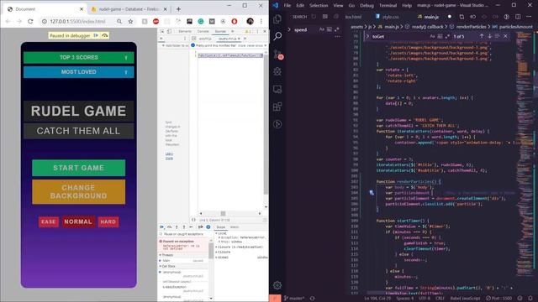The width and height of the screenshot is (538, 302).
Task: Open Selection menu in VS Code
Action: pos(319,5)
